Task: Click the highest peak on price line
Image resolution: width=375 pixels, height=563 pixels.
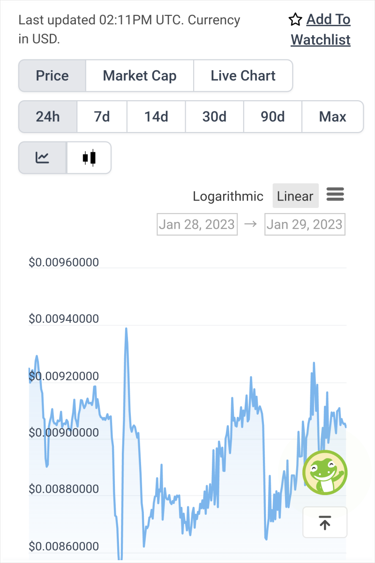Action: point(126,329)
